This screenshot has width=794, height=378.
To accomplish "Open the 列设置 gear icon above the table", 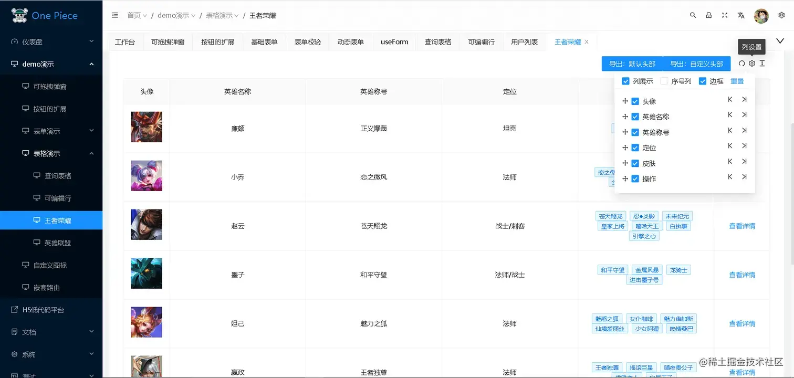I will (x=751, y=63).
